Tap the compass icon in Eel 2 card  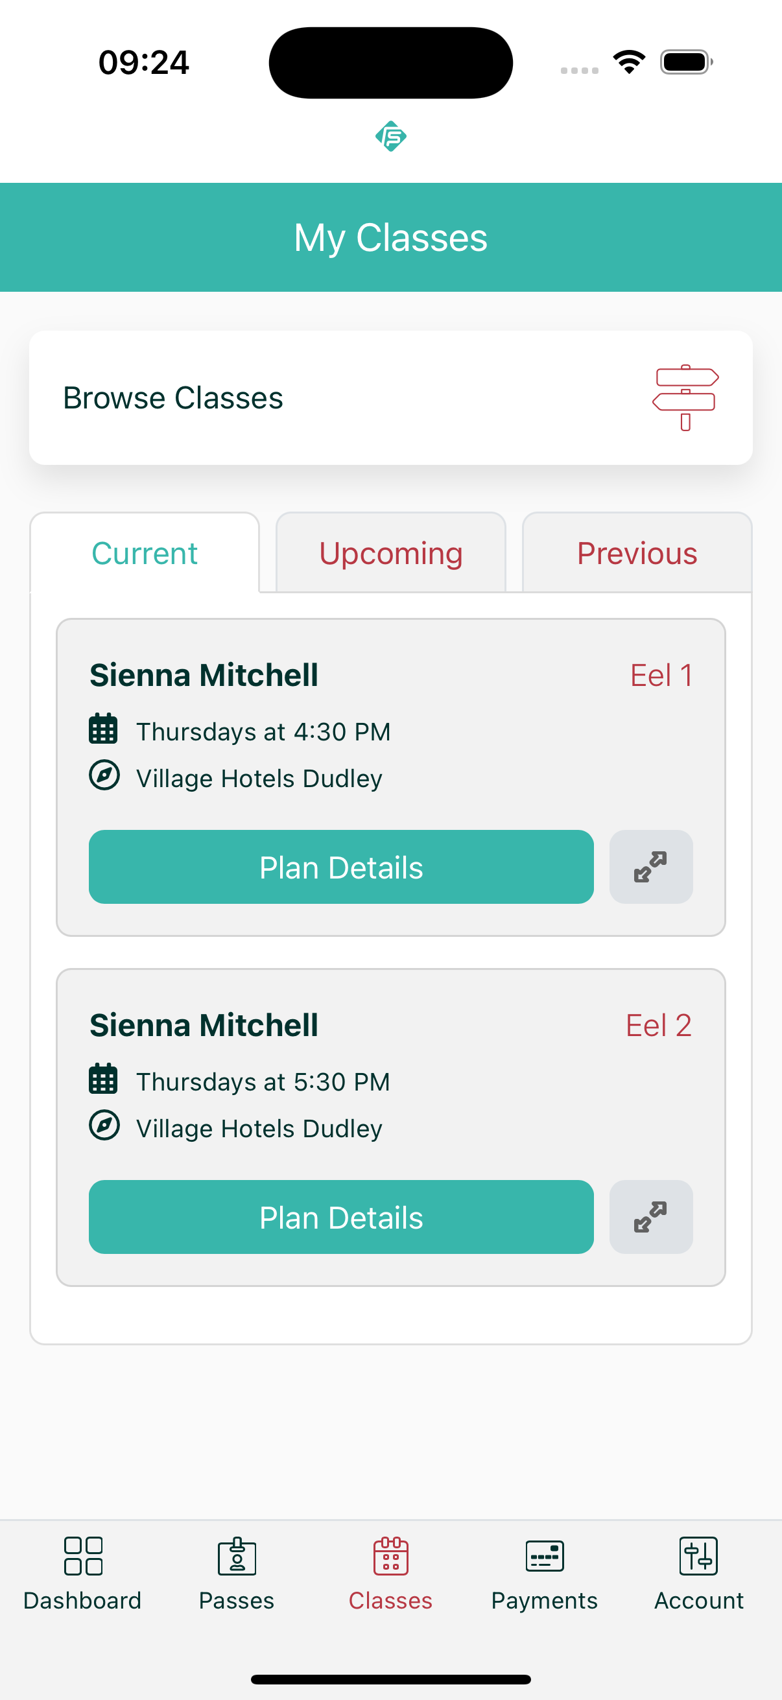[x=104, y=1124]
